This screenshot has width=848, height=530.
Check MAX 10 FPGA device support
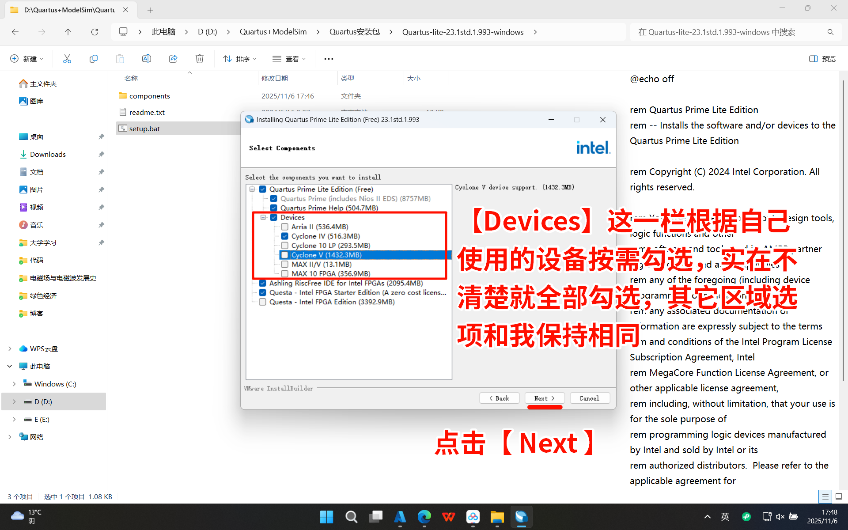click(x=285, y=274)
